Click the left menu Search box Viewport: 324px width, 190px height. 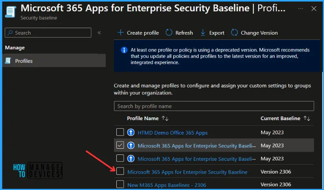pos(48,33)
